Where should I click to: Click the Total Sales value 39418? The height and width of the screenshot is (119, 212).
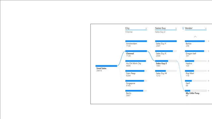coord(99,71)
